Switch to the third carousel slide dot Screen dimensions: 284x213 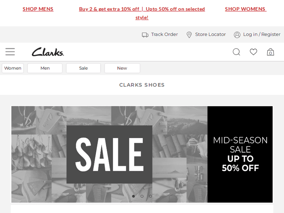coord(150,196)
